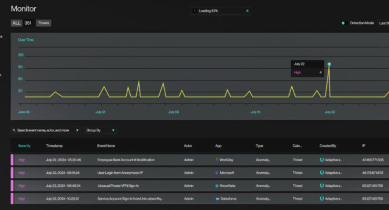Select the ALL events tab

click(16, 23)
